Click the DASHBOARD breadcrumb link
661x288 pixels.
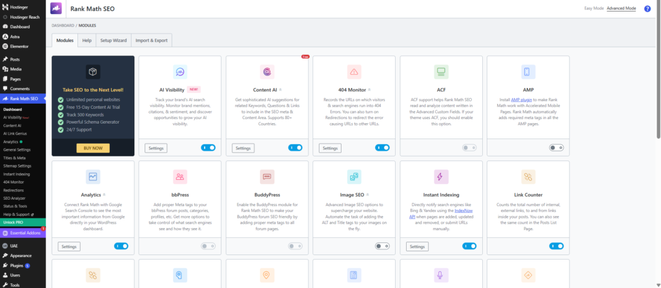pos(63,25)
